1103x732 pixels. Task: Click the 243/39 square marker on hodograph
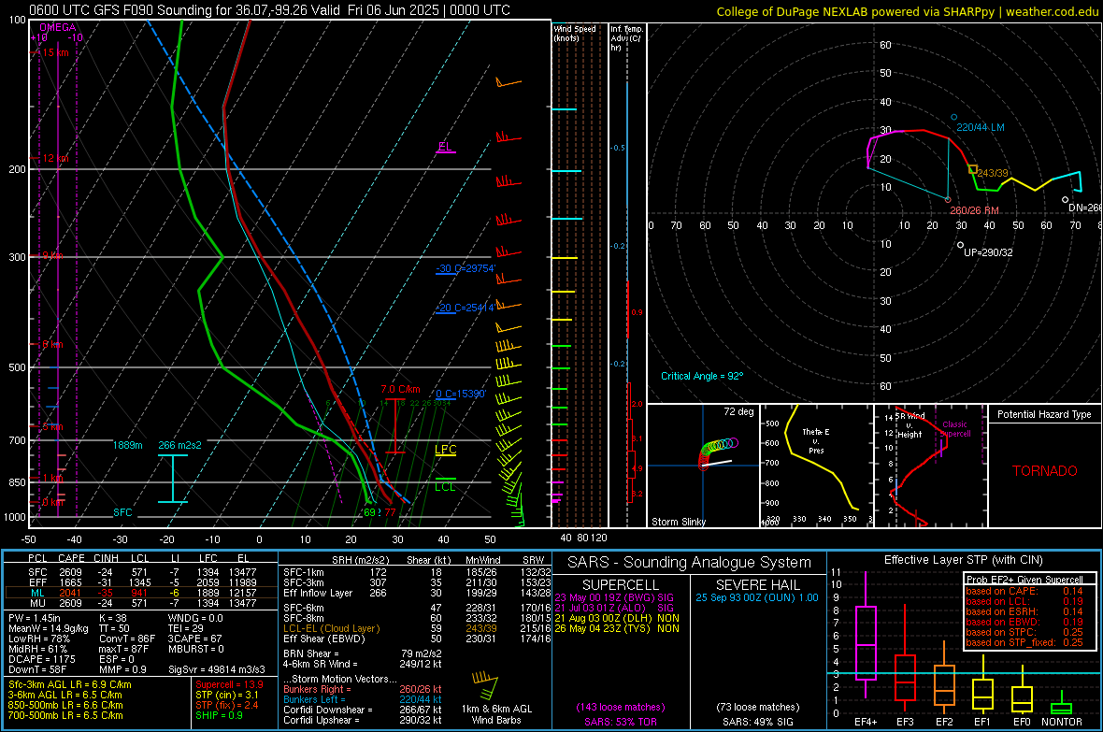(x=972, y=169)
